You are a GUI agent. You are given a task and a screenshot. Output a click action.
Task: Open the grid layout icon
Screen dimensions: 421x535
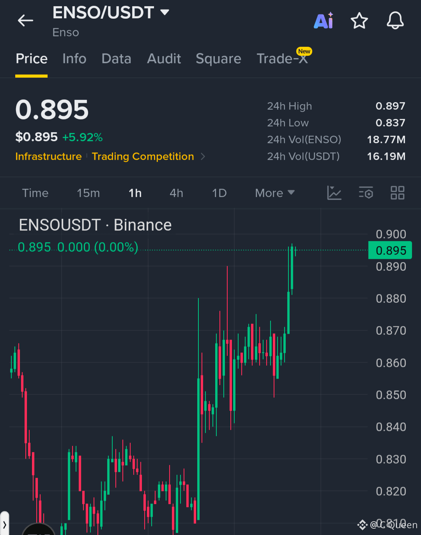click(x=397, y=193)
